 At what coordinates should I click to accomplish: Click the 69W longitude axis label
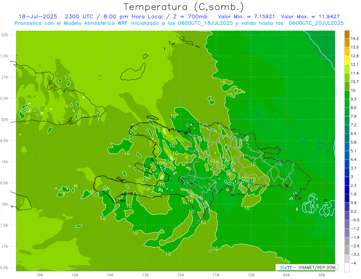(286, 275)
